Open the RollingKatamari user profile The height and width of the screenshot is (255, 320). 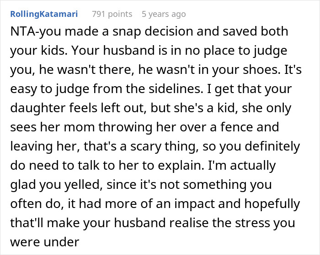tap(43, 14)
